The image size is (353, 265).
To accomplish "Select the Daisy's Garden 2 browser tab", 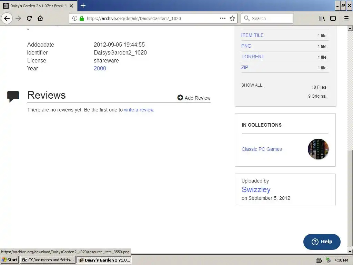I will 38,6.
